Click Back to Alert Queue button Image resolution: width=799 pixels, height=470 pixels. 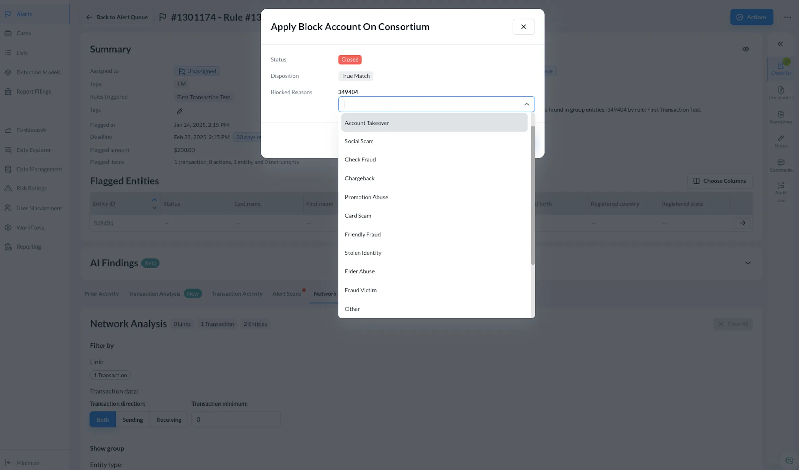tap(117, 17)
